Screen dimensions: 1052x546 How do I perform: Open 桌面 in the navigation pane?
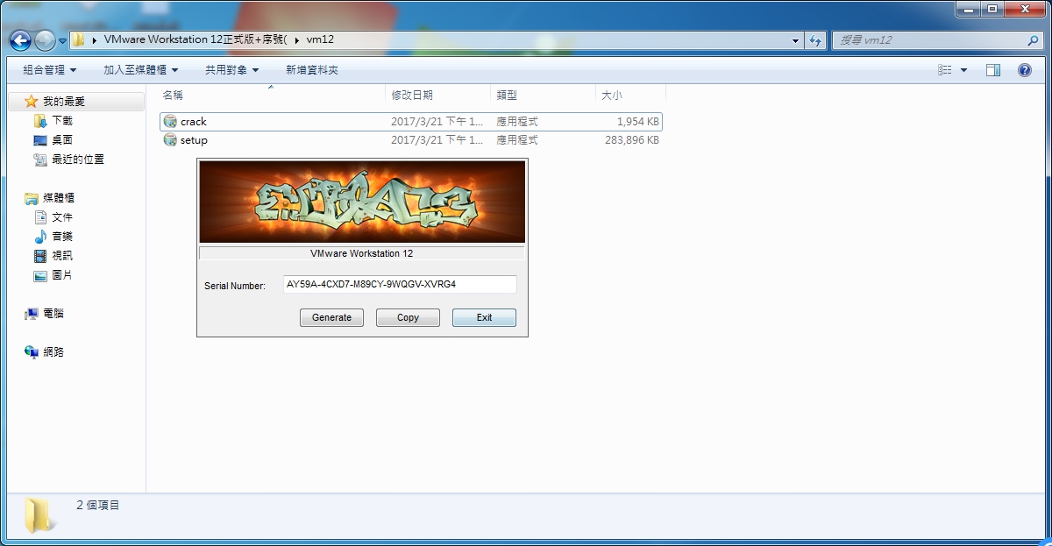pyautogui.click(x=62, y=140)
